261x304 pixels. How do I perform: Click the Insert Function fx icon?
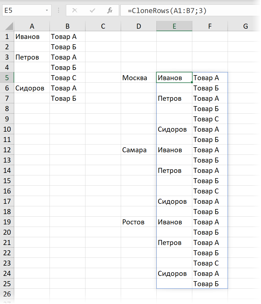click(x=110, y=11)
